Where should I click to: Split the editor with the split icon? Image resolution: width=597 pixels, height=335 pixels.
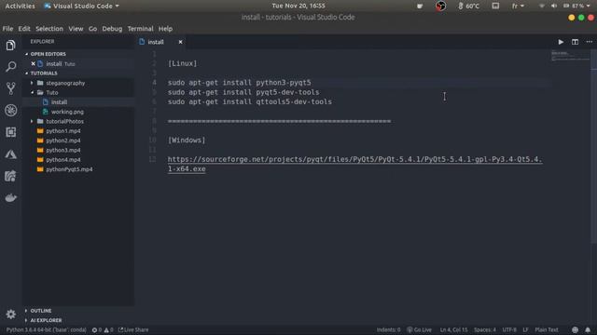coord(575,42)
